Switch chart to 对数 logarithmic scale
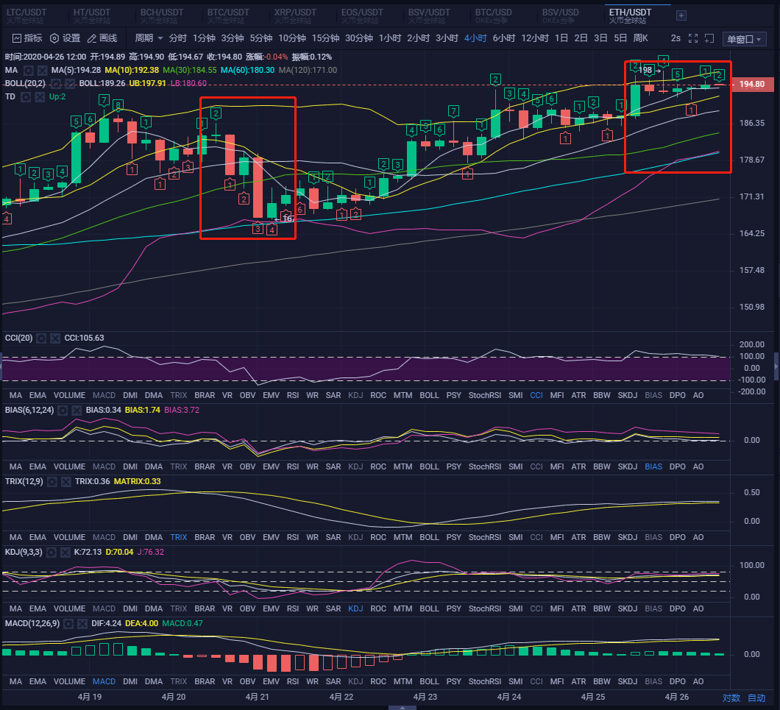The height and width of the screenshot is (710, 780). [730, 697]
